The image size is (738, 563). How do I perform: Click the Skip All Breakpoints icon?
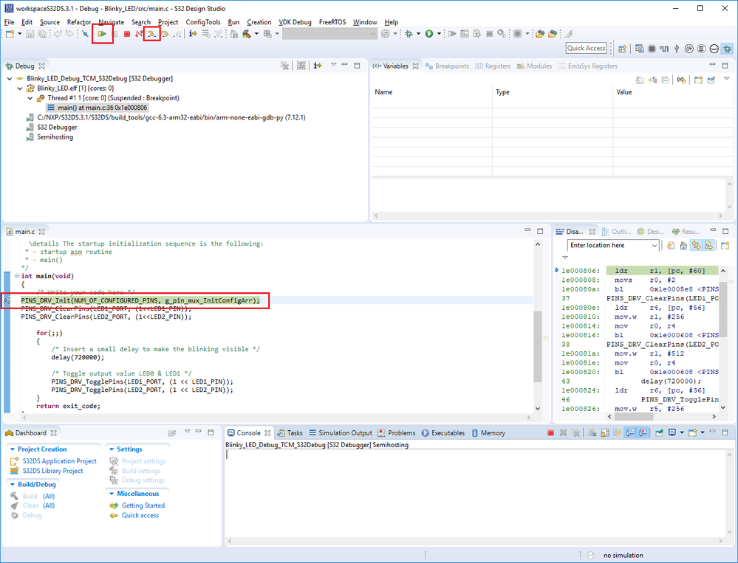[x=85, y=34]
